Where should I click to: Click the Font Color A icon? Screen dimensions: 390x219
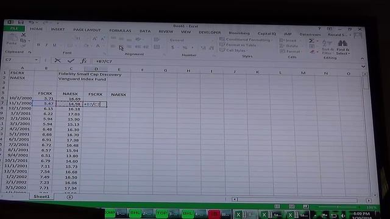(x=98, y=46)
